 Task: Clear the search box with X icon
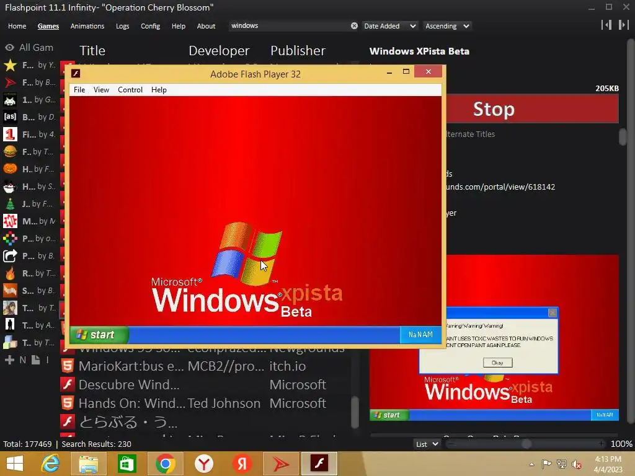tap(354, 25)
